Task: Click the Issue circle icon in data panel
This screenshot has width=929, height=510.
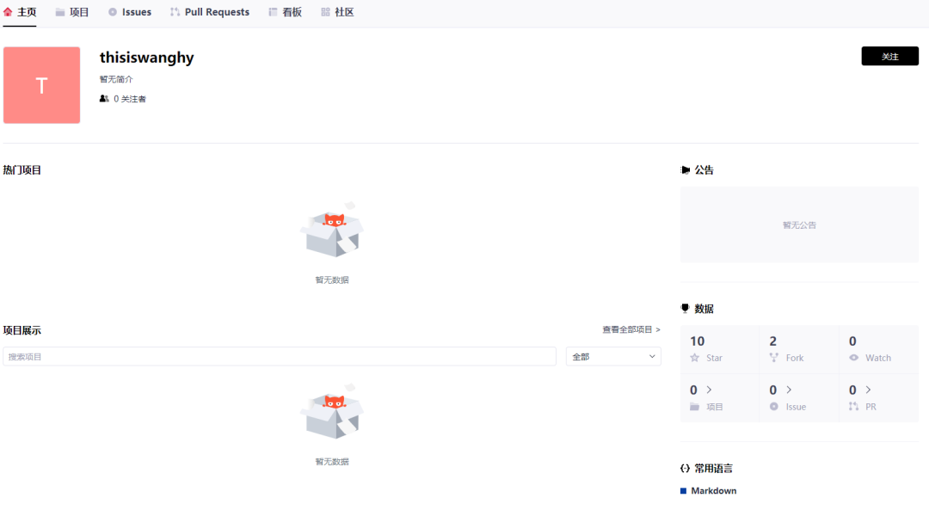Action: tap(774, 407)
